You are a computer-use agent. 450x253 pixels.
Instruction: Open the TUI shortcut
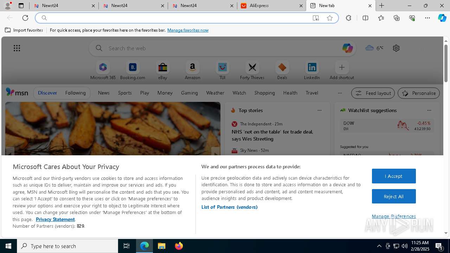(222, 70)
